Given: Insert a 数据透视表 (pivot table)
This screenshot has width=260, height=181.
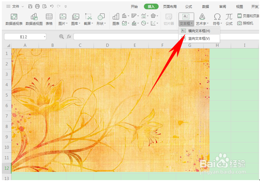Looking at the screenshot, I should (14, 19).
